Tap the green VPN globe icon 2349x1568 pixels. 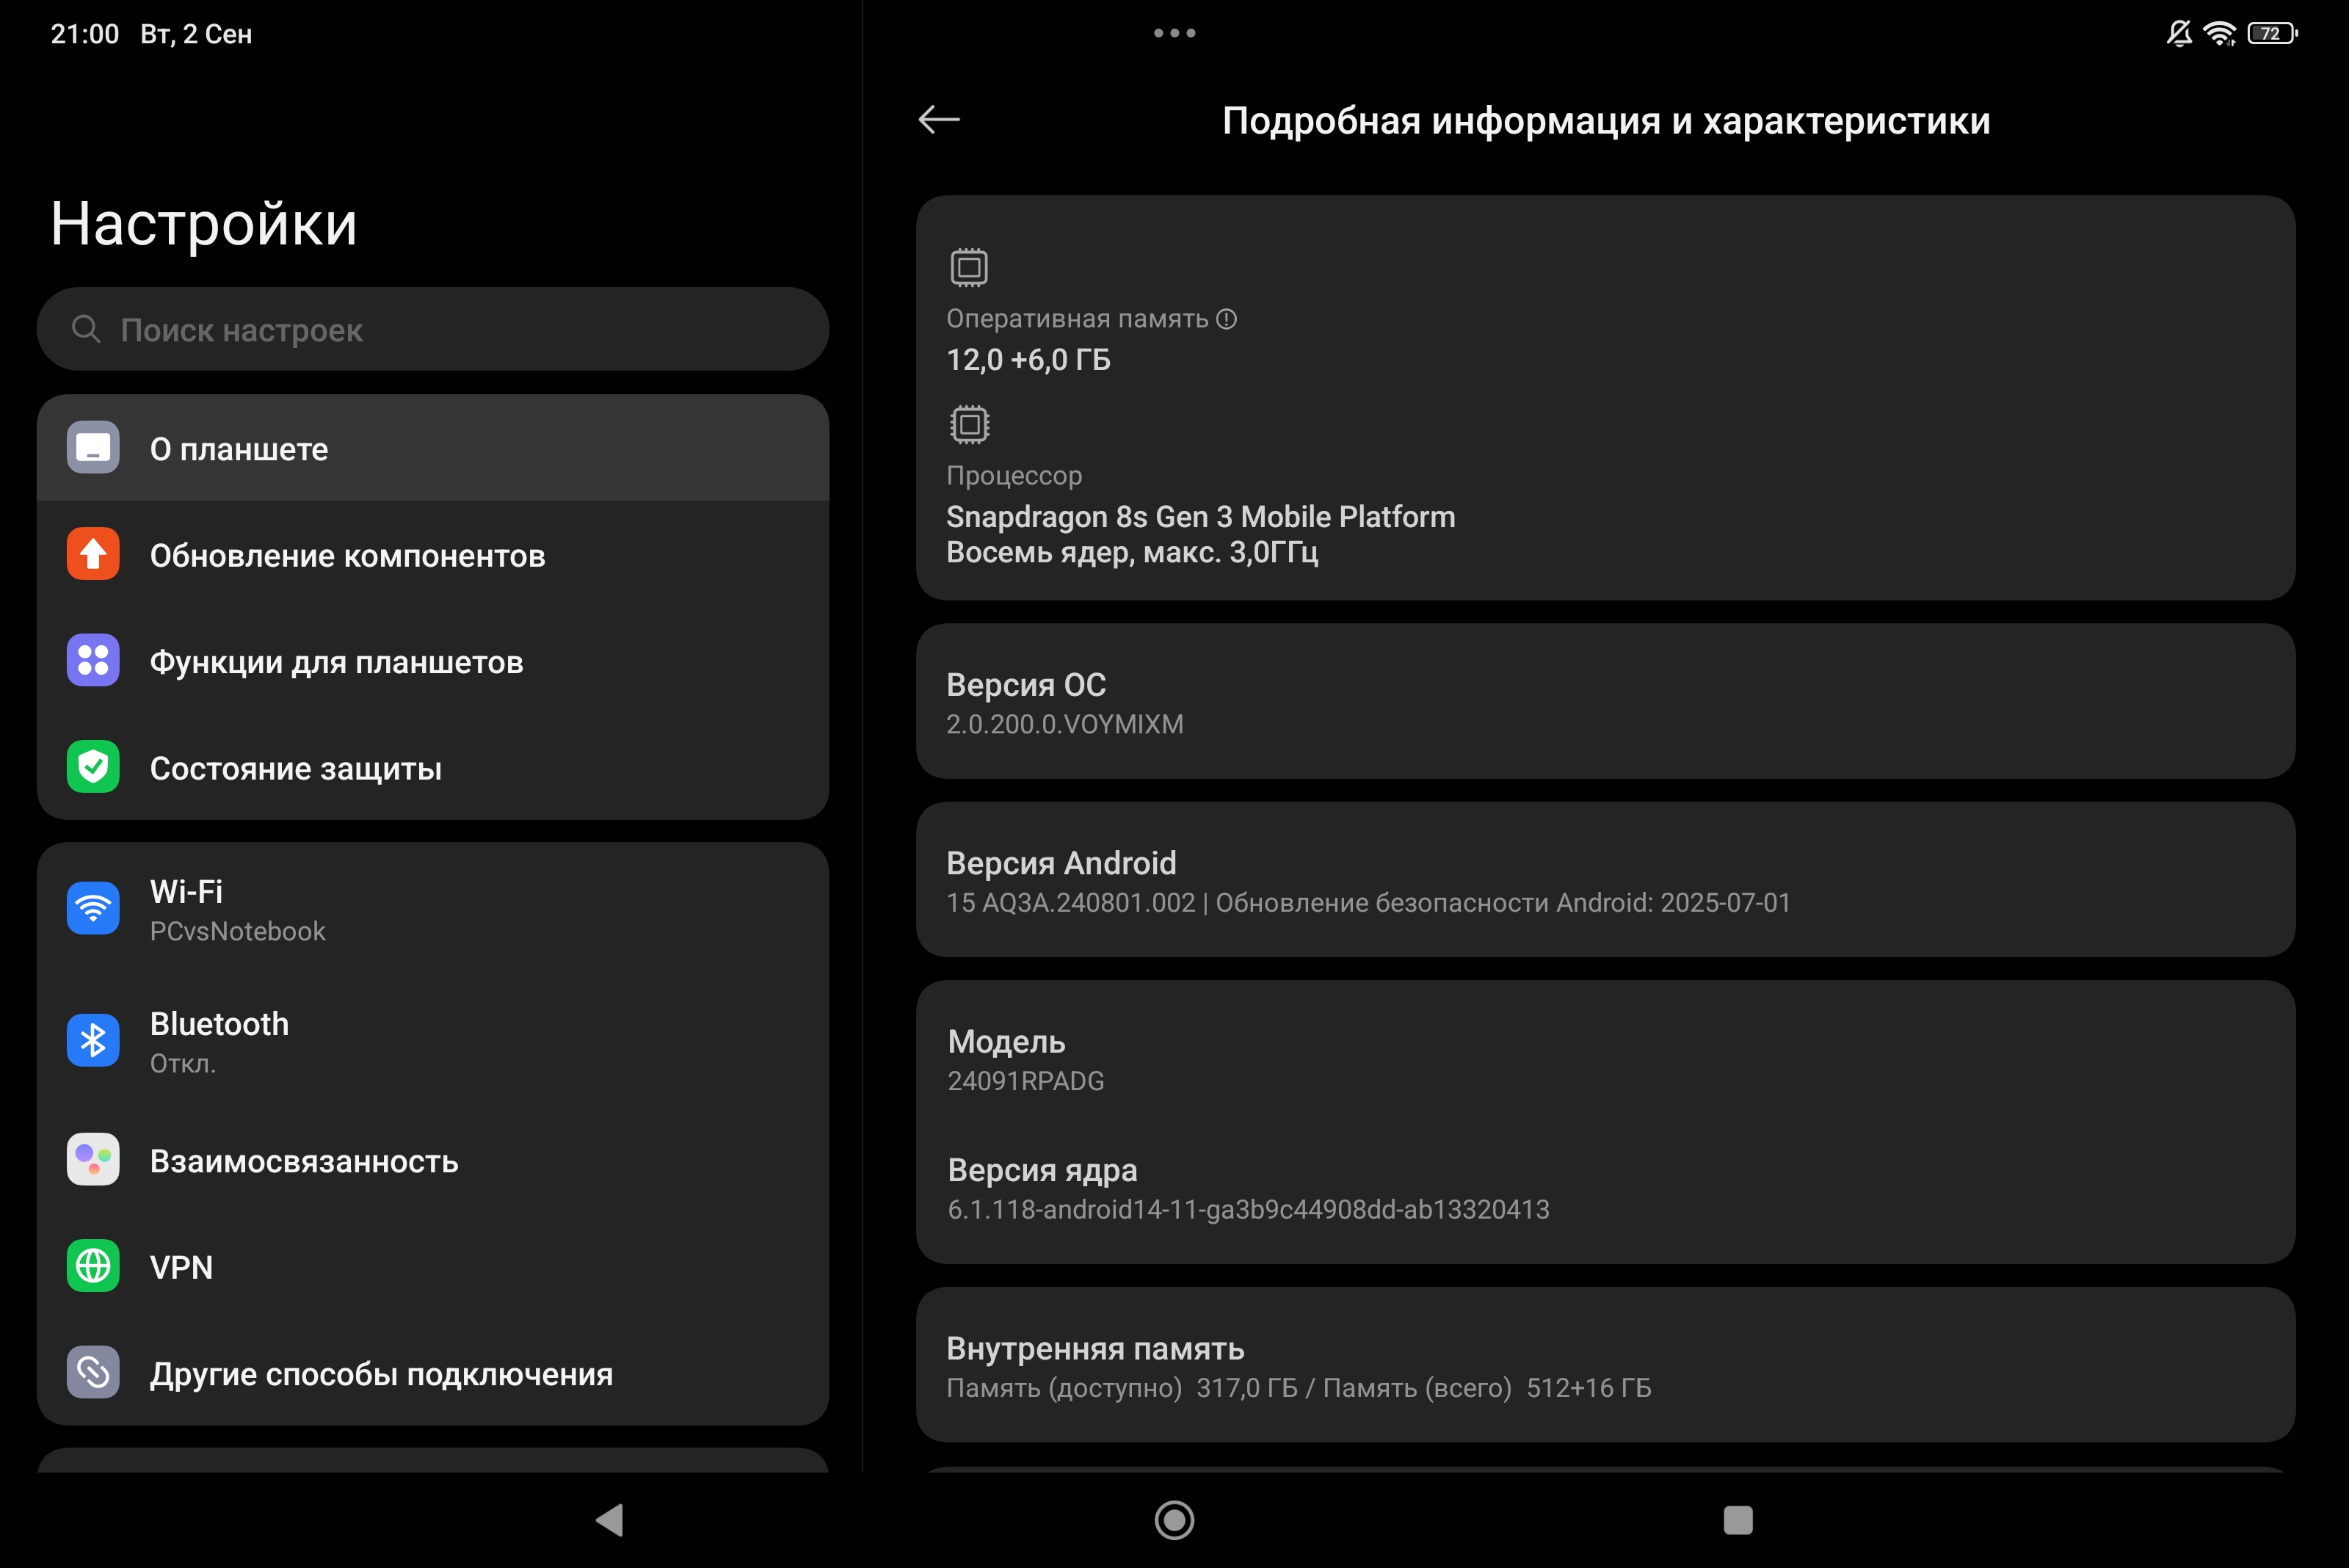93,1266
